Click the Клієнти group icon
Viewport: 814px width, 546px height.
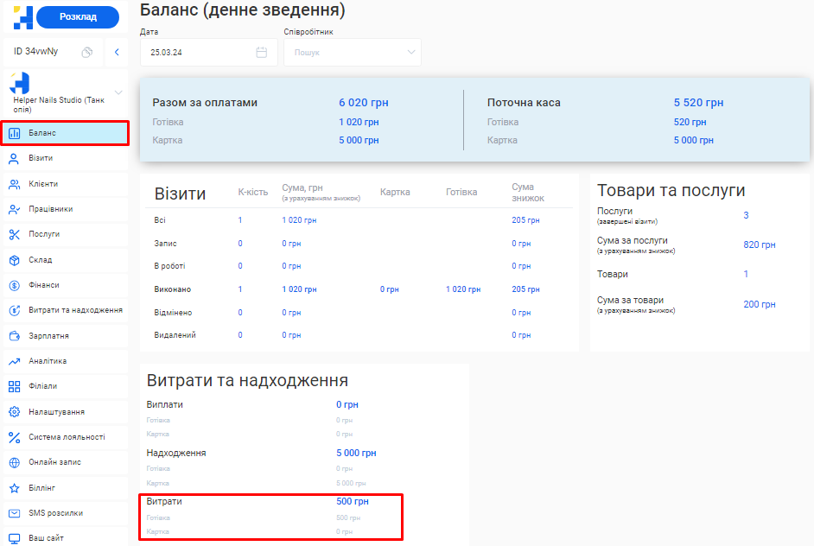point(14,184)
